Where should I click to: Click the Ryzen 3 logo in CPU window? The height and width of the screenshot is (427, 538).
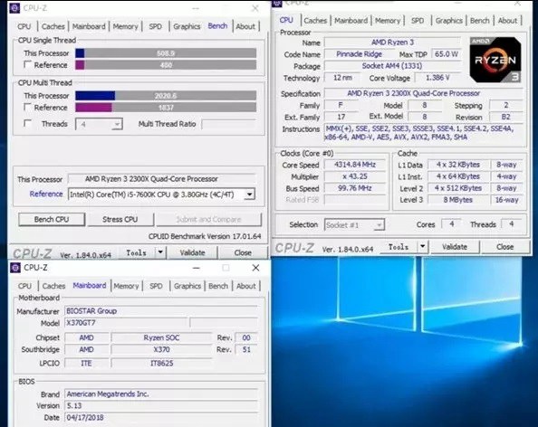[495, 60]
